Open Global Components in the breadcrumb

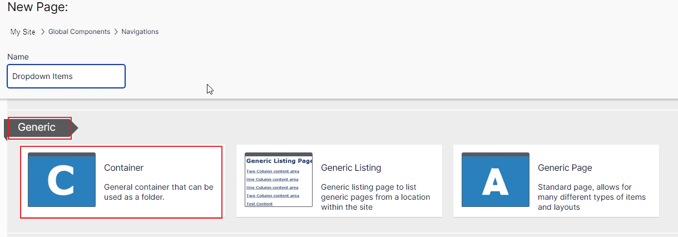click(79, 32)
